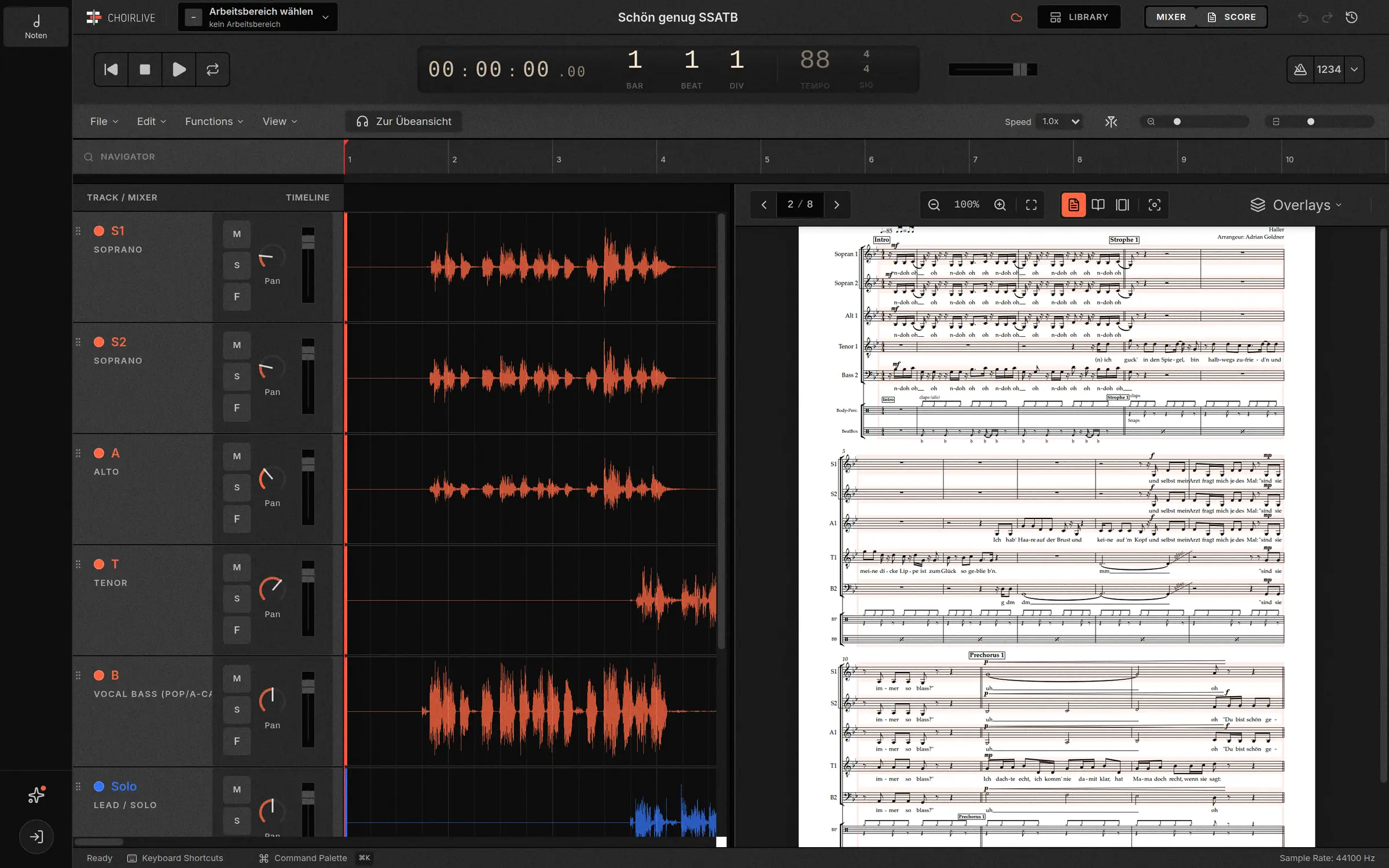Open the Library panel
Viewport: 1389px width, 868px height.
[x=1079, y=17]
